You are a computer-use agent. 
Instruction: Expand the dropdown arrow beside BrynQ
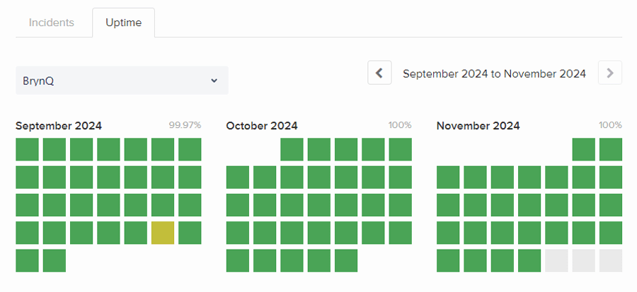(x=214, y=81)
